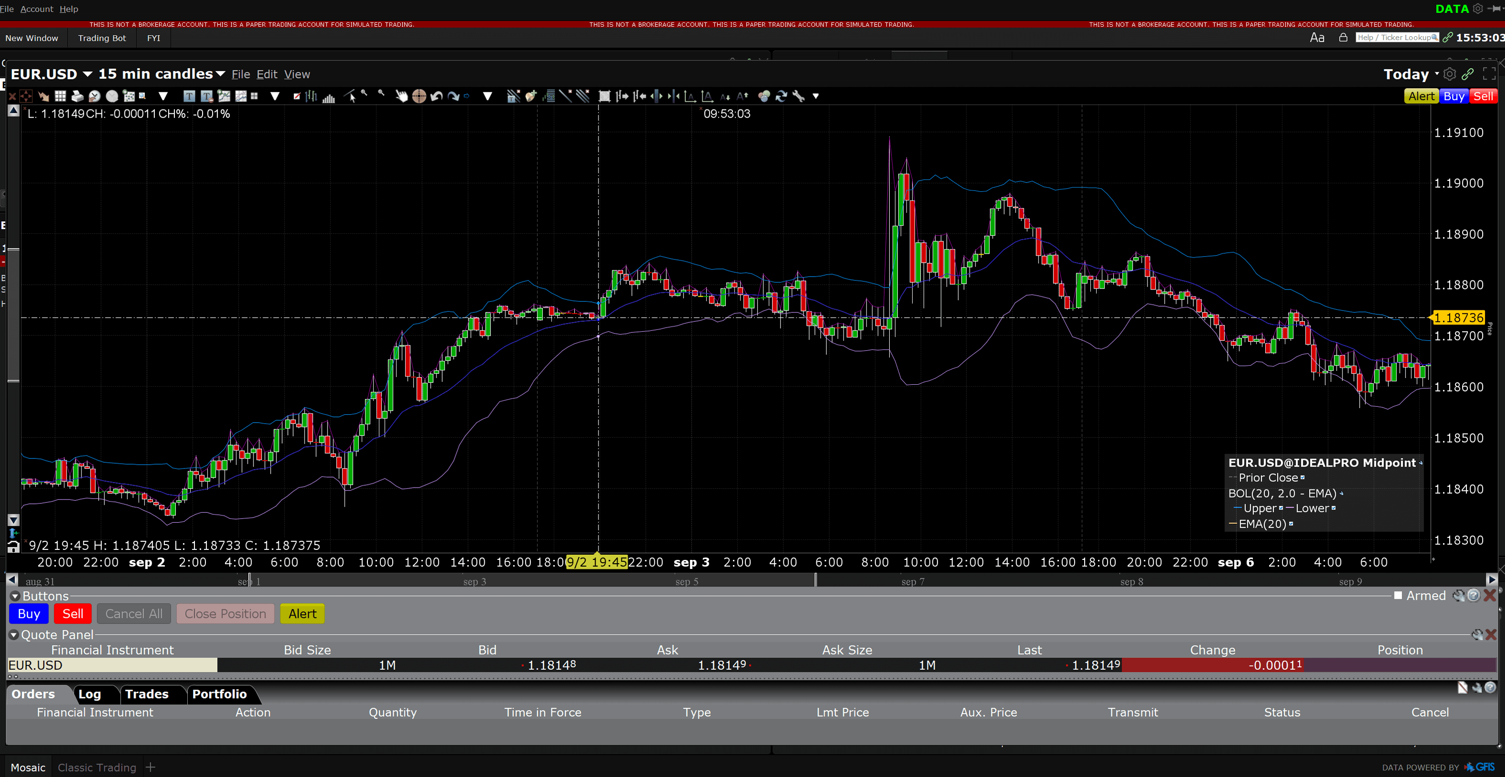This screenshot has height=777, width=1505.
Task: Click the Cancel All button
Action: pyautogui.click(x=134, y=614)
